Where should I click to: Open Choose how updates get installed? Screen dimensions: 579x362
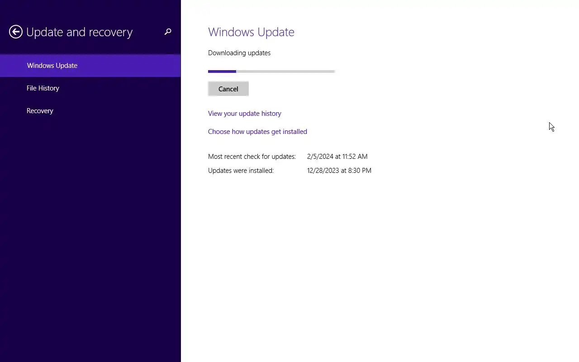point(257,132)
